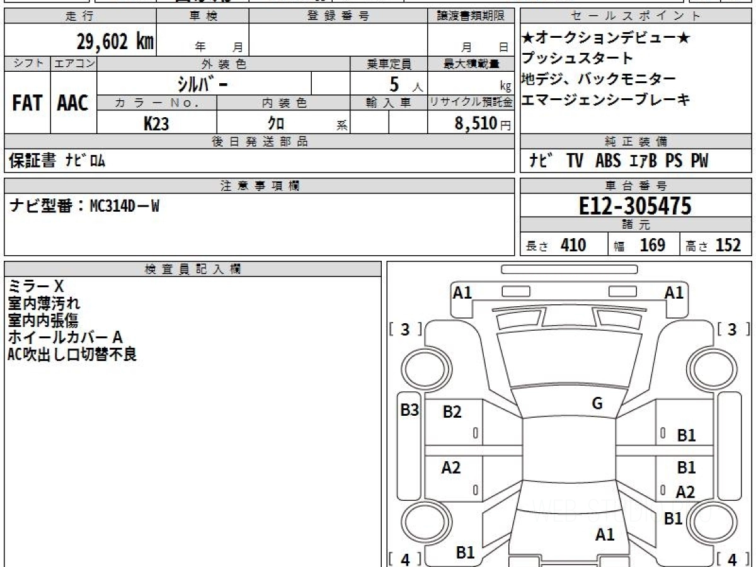Click the 輸入車 header
Screen dimensions: 756x567
389,103
